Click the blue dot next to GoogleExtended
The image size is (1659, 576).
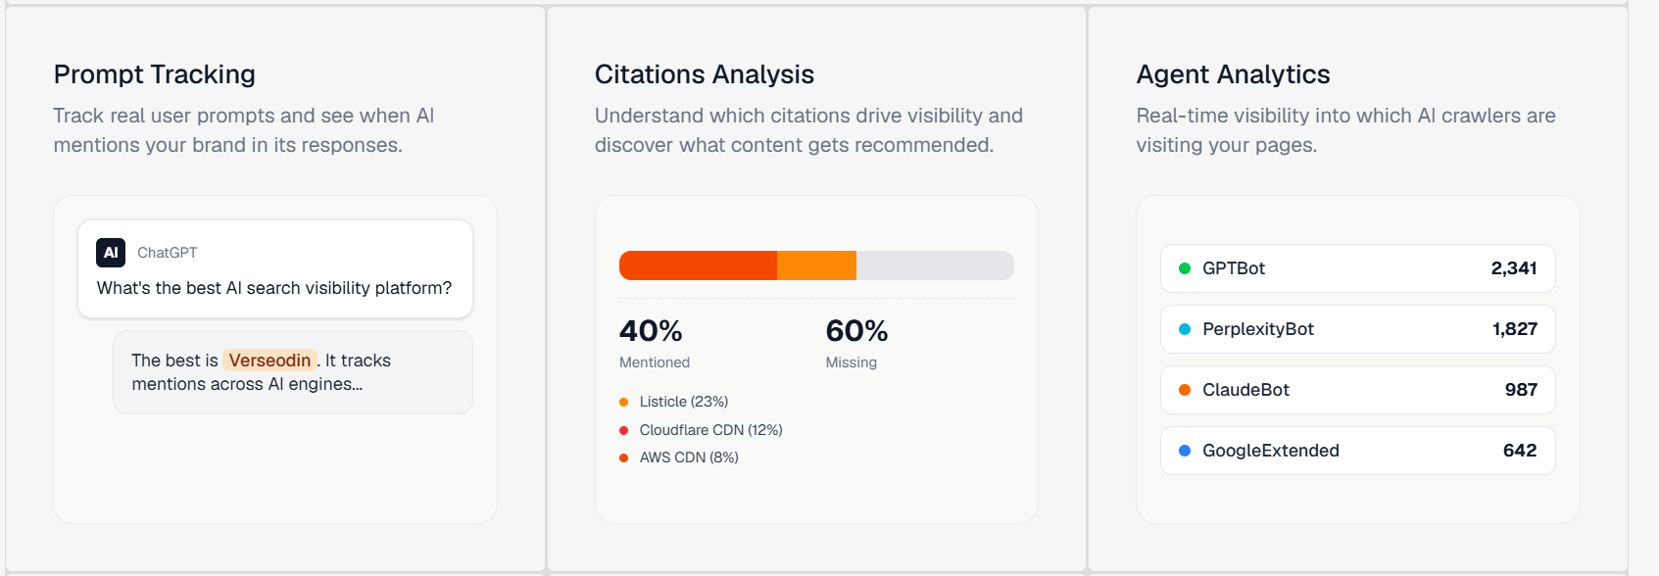(x=1185, y=451)
